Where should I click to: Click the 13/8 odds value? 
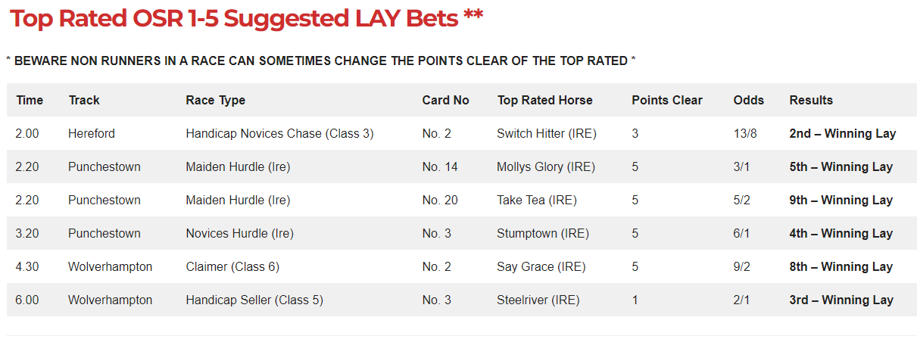click(x=745, y=134)
